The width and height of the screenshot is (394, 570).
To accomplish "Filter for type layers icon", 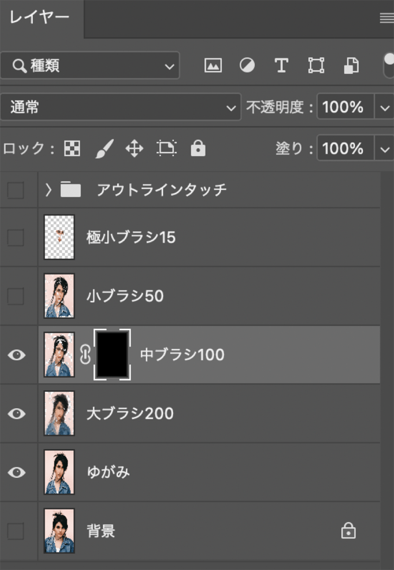I will pos(281,66).
